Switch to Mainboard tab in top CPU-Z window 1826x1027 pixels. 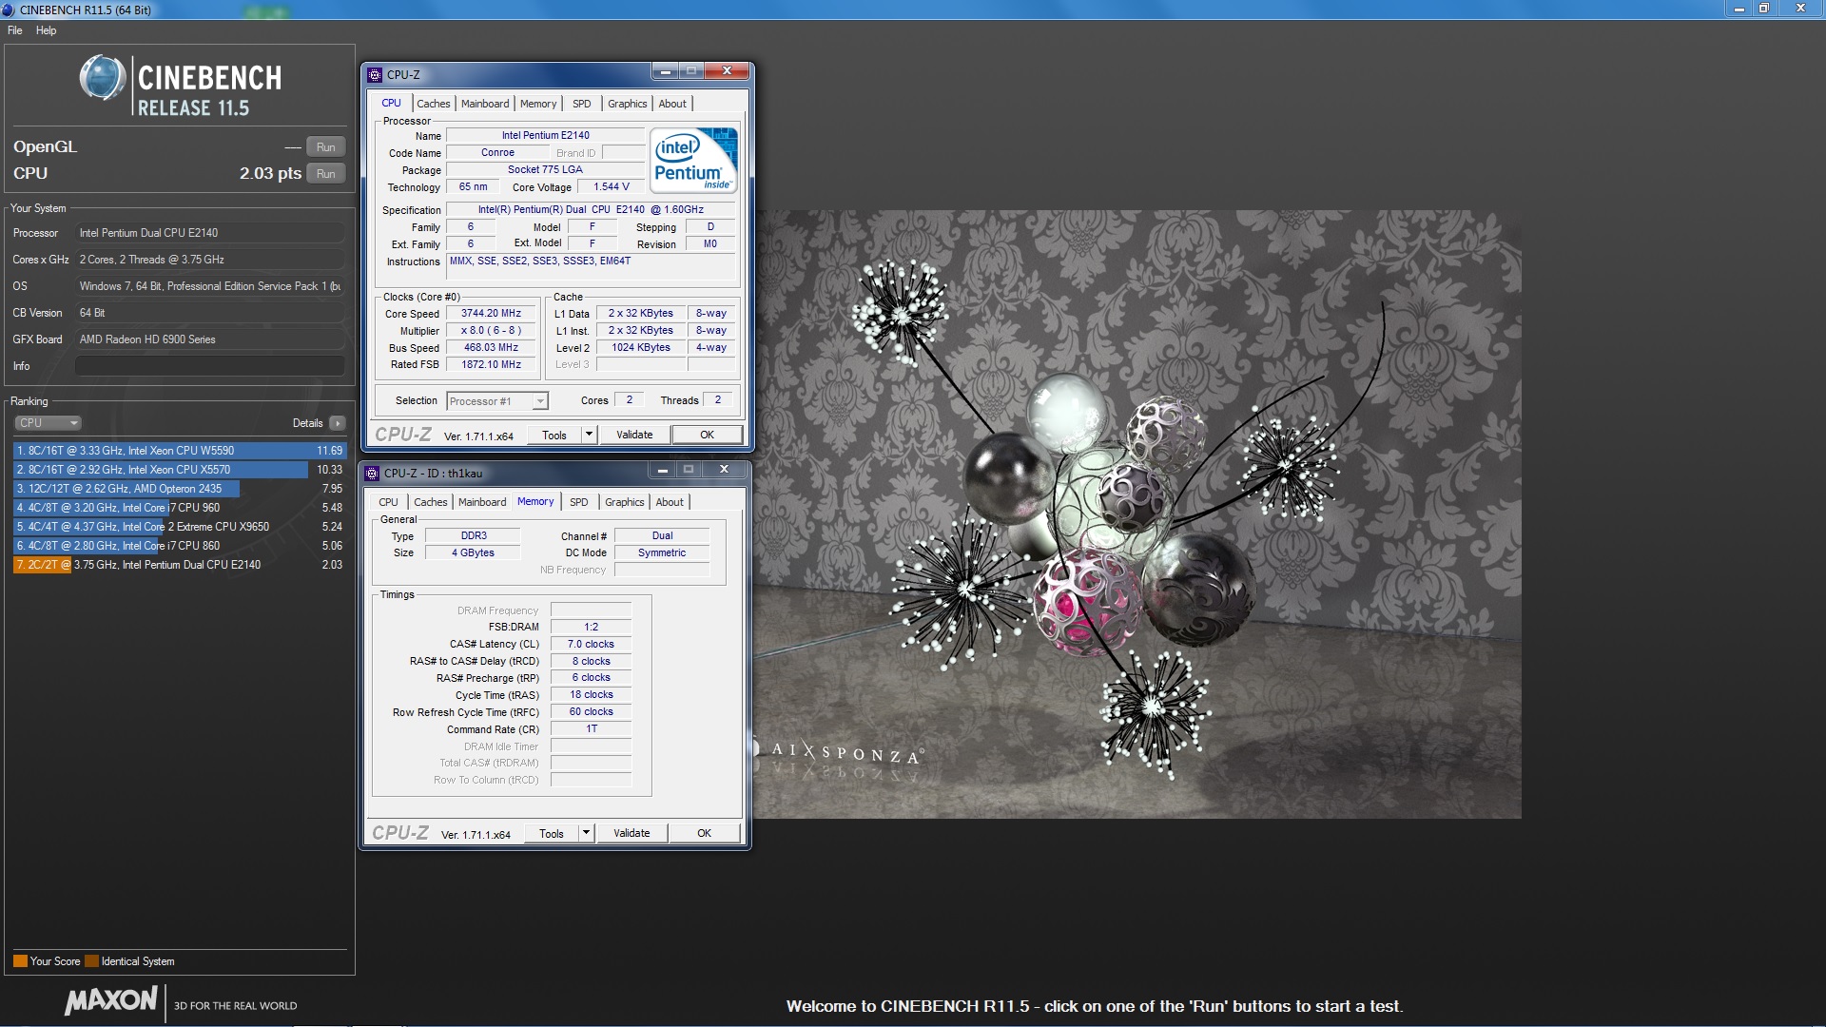tap(485, 104)
